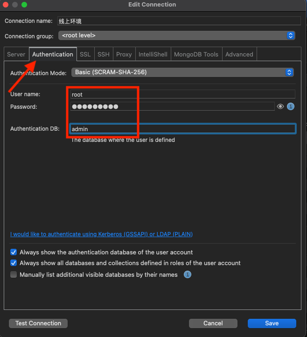Toggle always show authentication database checkbox
The width and height of the screenshot is (307, 337).
tap(14, 252)
